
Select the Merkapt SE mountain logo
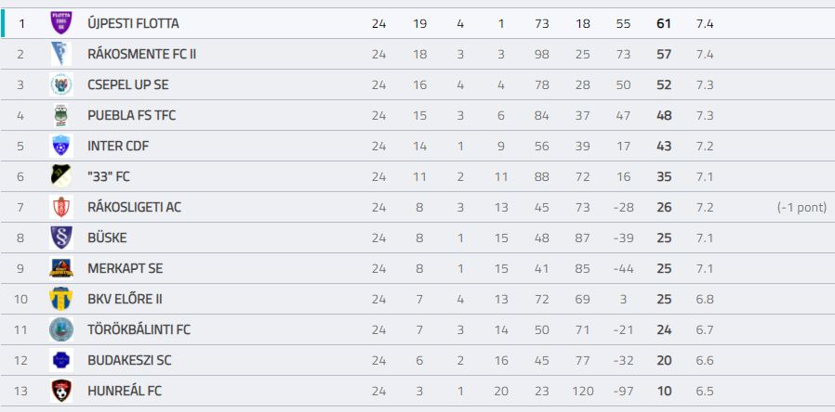61,268
